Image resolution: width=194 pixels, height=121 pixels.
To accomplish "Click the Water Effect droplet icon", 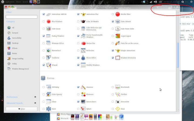I will pyautogui.click(x=83, y=58).
